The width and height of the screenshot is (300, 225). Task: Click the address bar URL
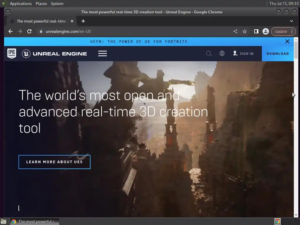[68, 31]
